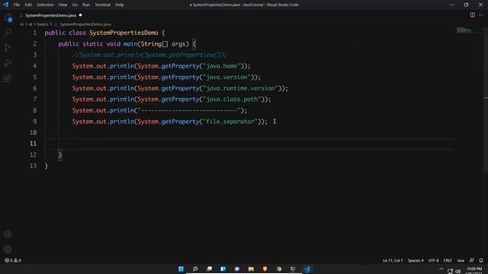This screenshot has height=274, width=488.
Task: Open the Run menu
Action: 86,5
